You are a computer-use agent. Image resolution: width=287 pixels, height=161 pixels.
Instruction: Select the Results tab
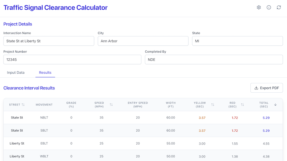45,73
